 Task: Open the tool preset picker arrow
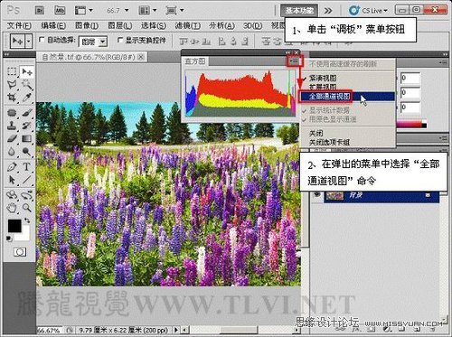click(x=29, y=42)
